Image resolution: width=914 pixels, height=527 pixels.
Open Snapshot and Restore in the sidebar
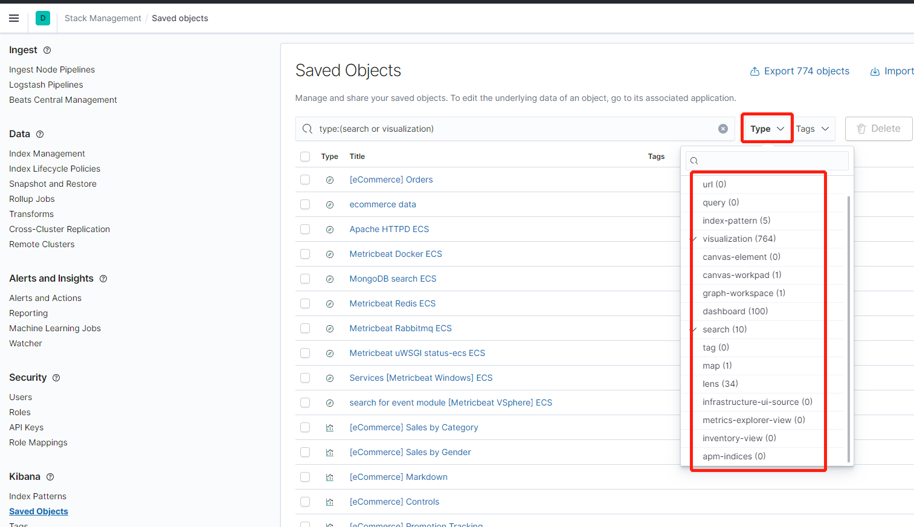tap(53, 184)
